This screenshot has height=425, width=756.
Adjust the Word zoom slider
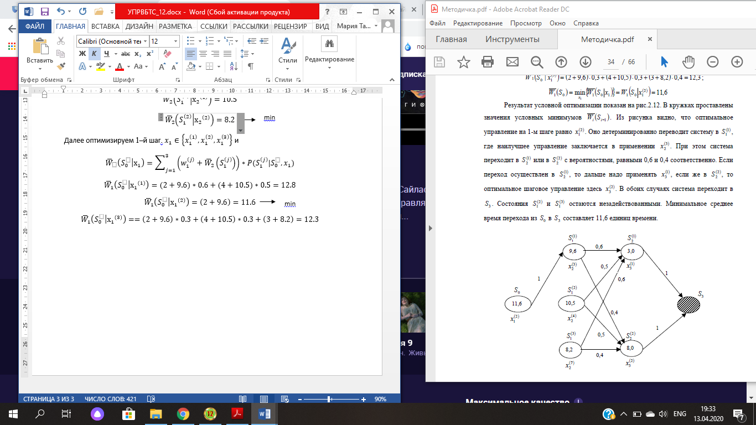point(329,399)
